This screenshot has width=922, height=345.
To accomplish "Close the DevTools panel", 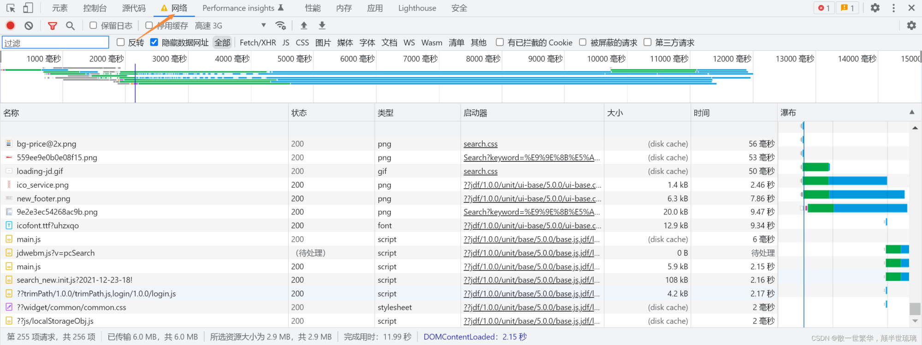I will pyautogui.click(x=911, y=8).
